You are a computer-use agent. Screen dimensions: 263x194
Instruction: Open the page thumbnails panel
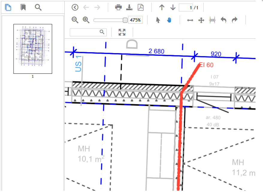pyautogui.click(x=8, y=7)
